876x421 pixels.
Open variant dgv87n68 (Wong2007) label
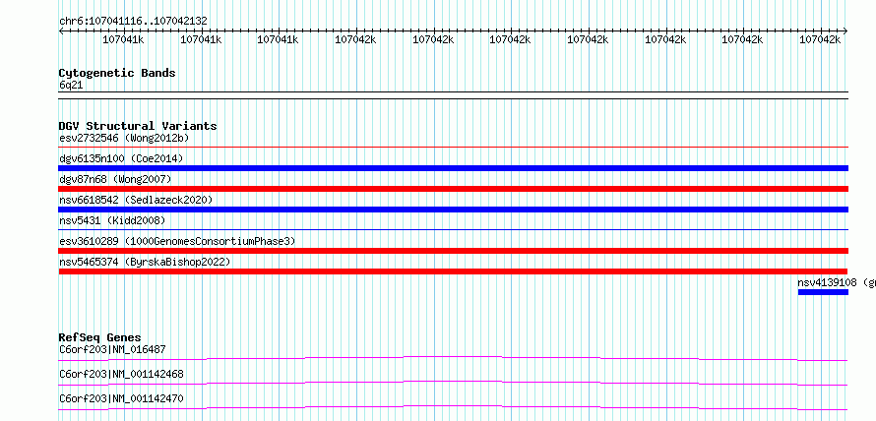click(115, 179)
